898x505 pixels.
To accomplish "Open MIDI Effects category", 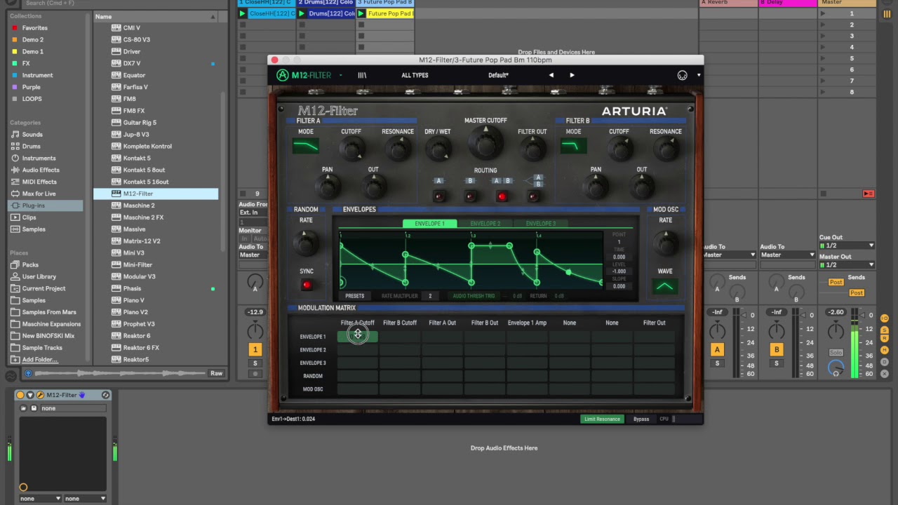I will [x=39, y=182].
